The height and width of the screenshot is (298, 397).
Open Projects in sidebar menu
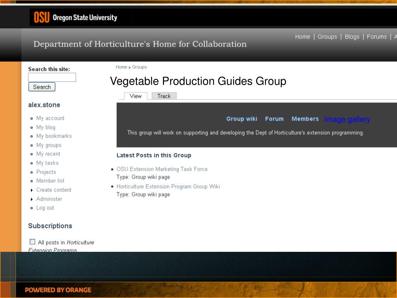click(46, 172)
